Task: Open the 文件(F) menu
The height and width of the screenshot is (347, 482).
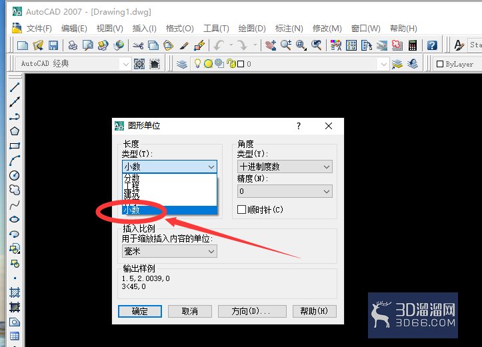Action: click(39, 29)
